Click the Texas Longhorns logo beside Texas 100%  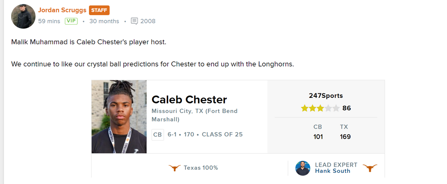(175, 168)
